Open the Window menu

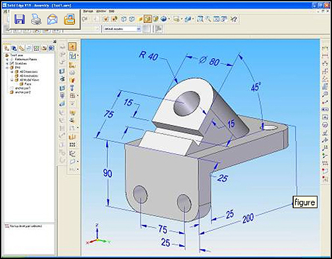(x=101, y=11)
